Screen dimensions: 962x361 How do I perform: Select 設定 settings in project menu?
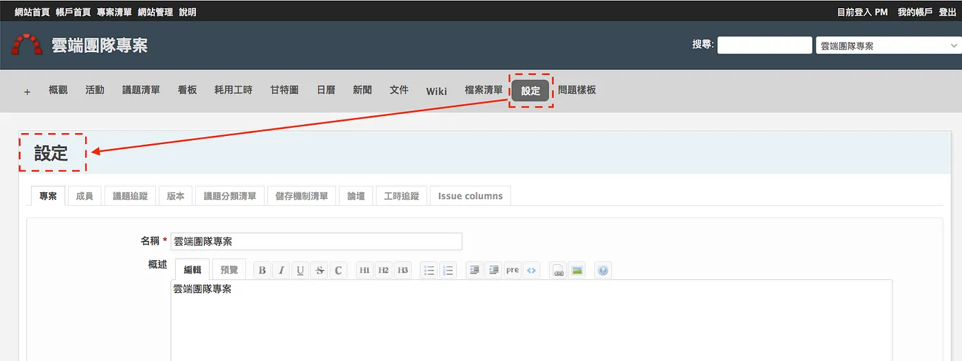coord(530,91)
